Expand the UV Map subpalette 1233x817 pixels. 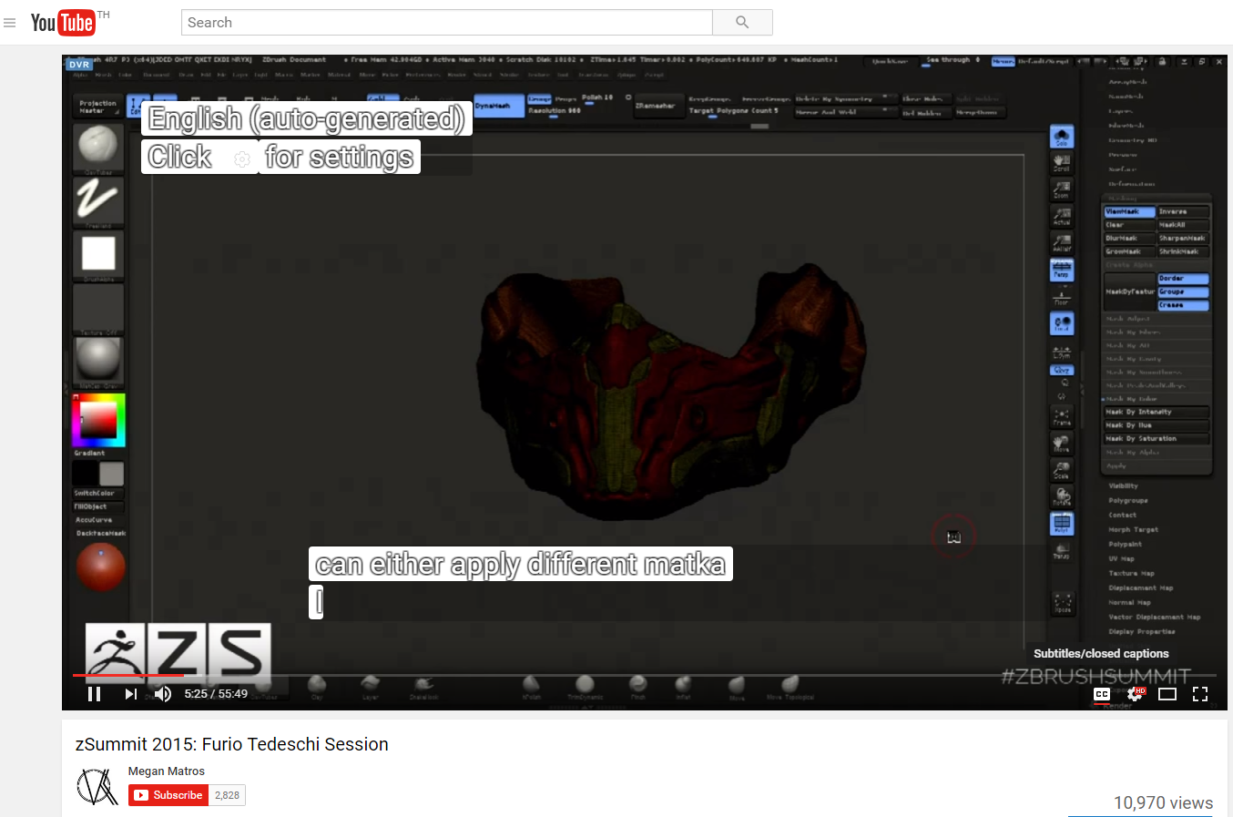coord(1121,559)
